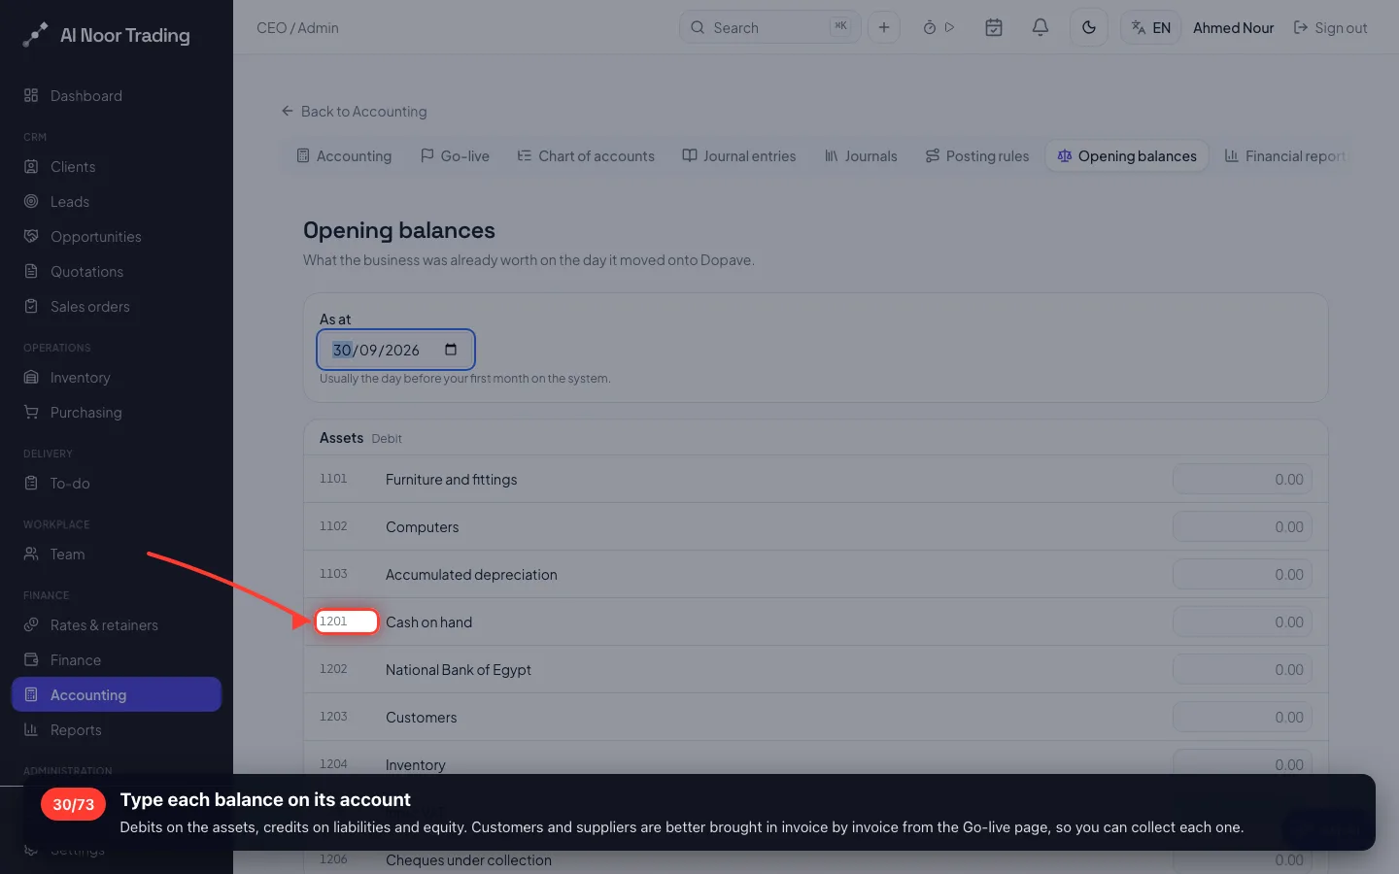The height and width of the screenshot is (874, 1399).
Task: Open the Accounting tab
Action: coord(344,155)
